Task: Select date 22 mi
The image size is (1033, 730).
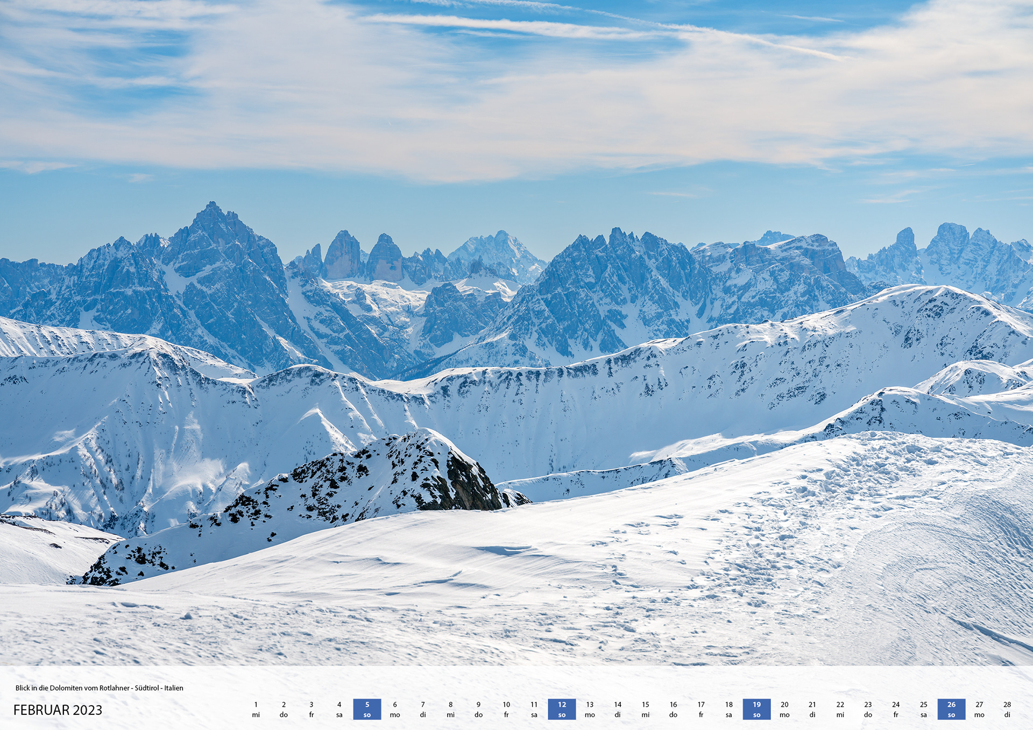Action: click(840, 710)
